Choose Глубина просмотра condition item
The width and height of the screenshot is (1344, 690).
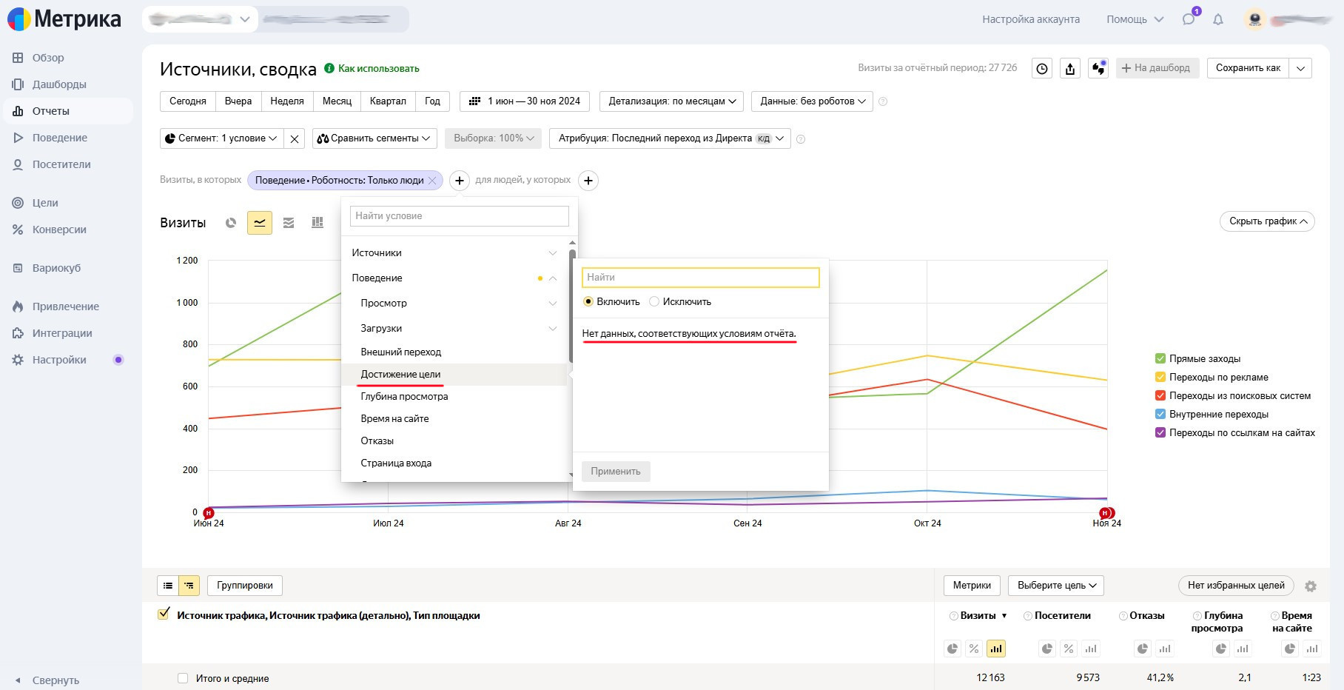404,397
